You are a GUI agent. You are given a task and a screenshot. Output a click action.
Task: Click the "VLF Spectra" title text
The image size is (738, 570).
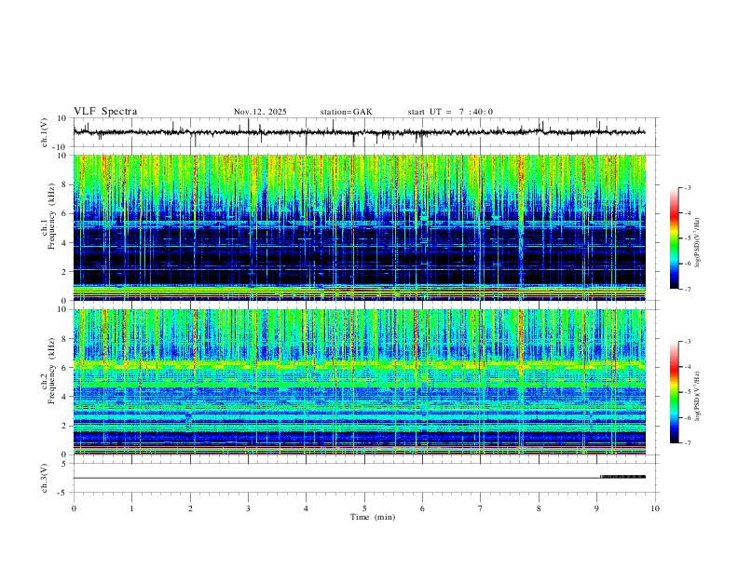tap(105, 112)
